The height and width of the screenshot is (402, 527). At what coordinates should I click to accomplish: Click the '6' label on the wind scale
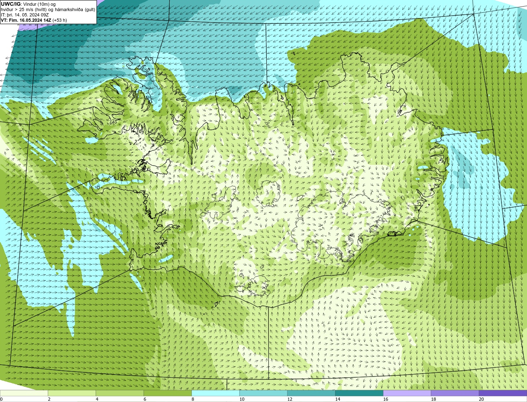[145, 399]
